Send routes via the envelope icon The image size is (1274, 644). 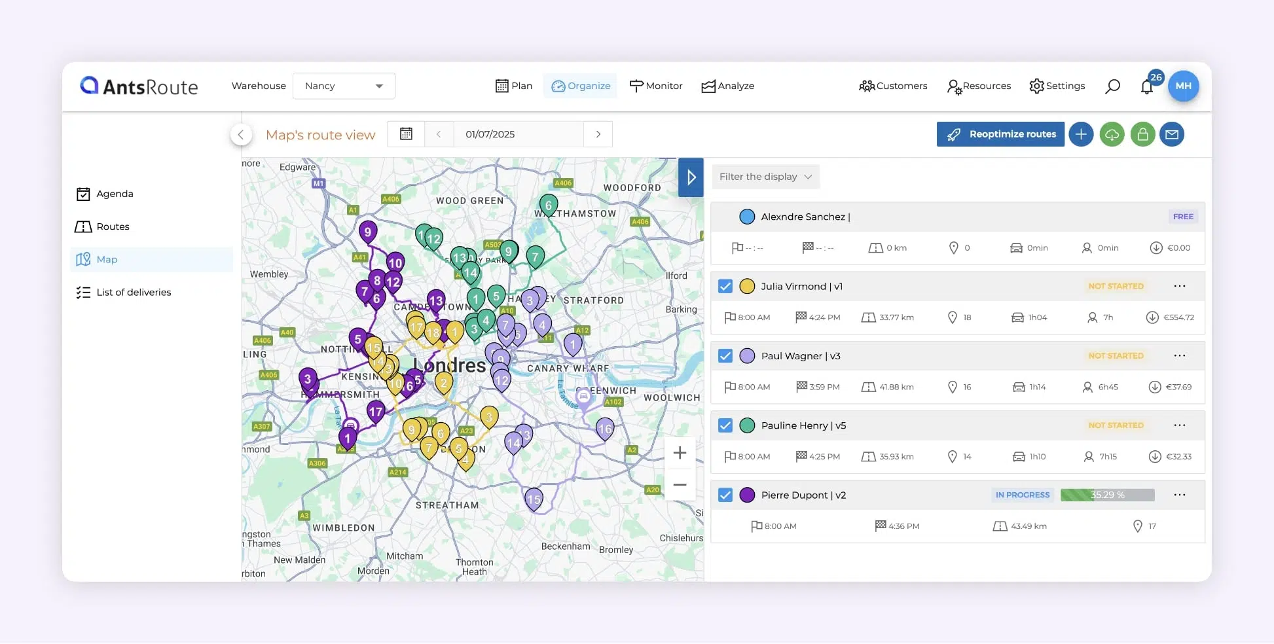1173,134
